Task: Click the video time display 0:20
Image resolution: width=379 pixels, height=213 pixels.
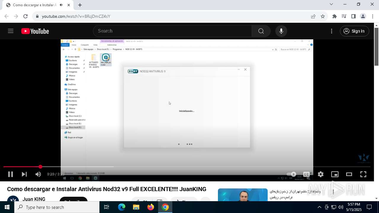Action: pyautogui.click(x=56, y=174)
